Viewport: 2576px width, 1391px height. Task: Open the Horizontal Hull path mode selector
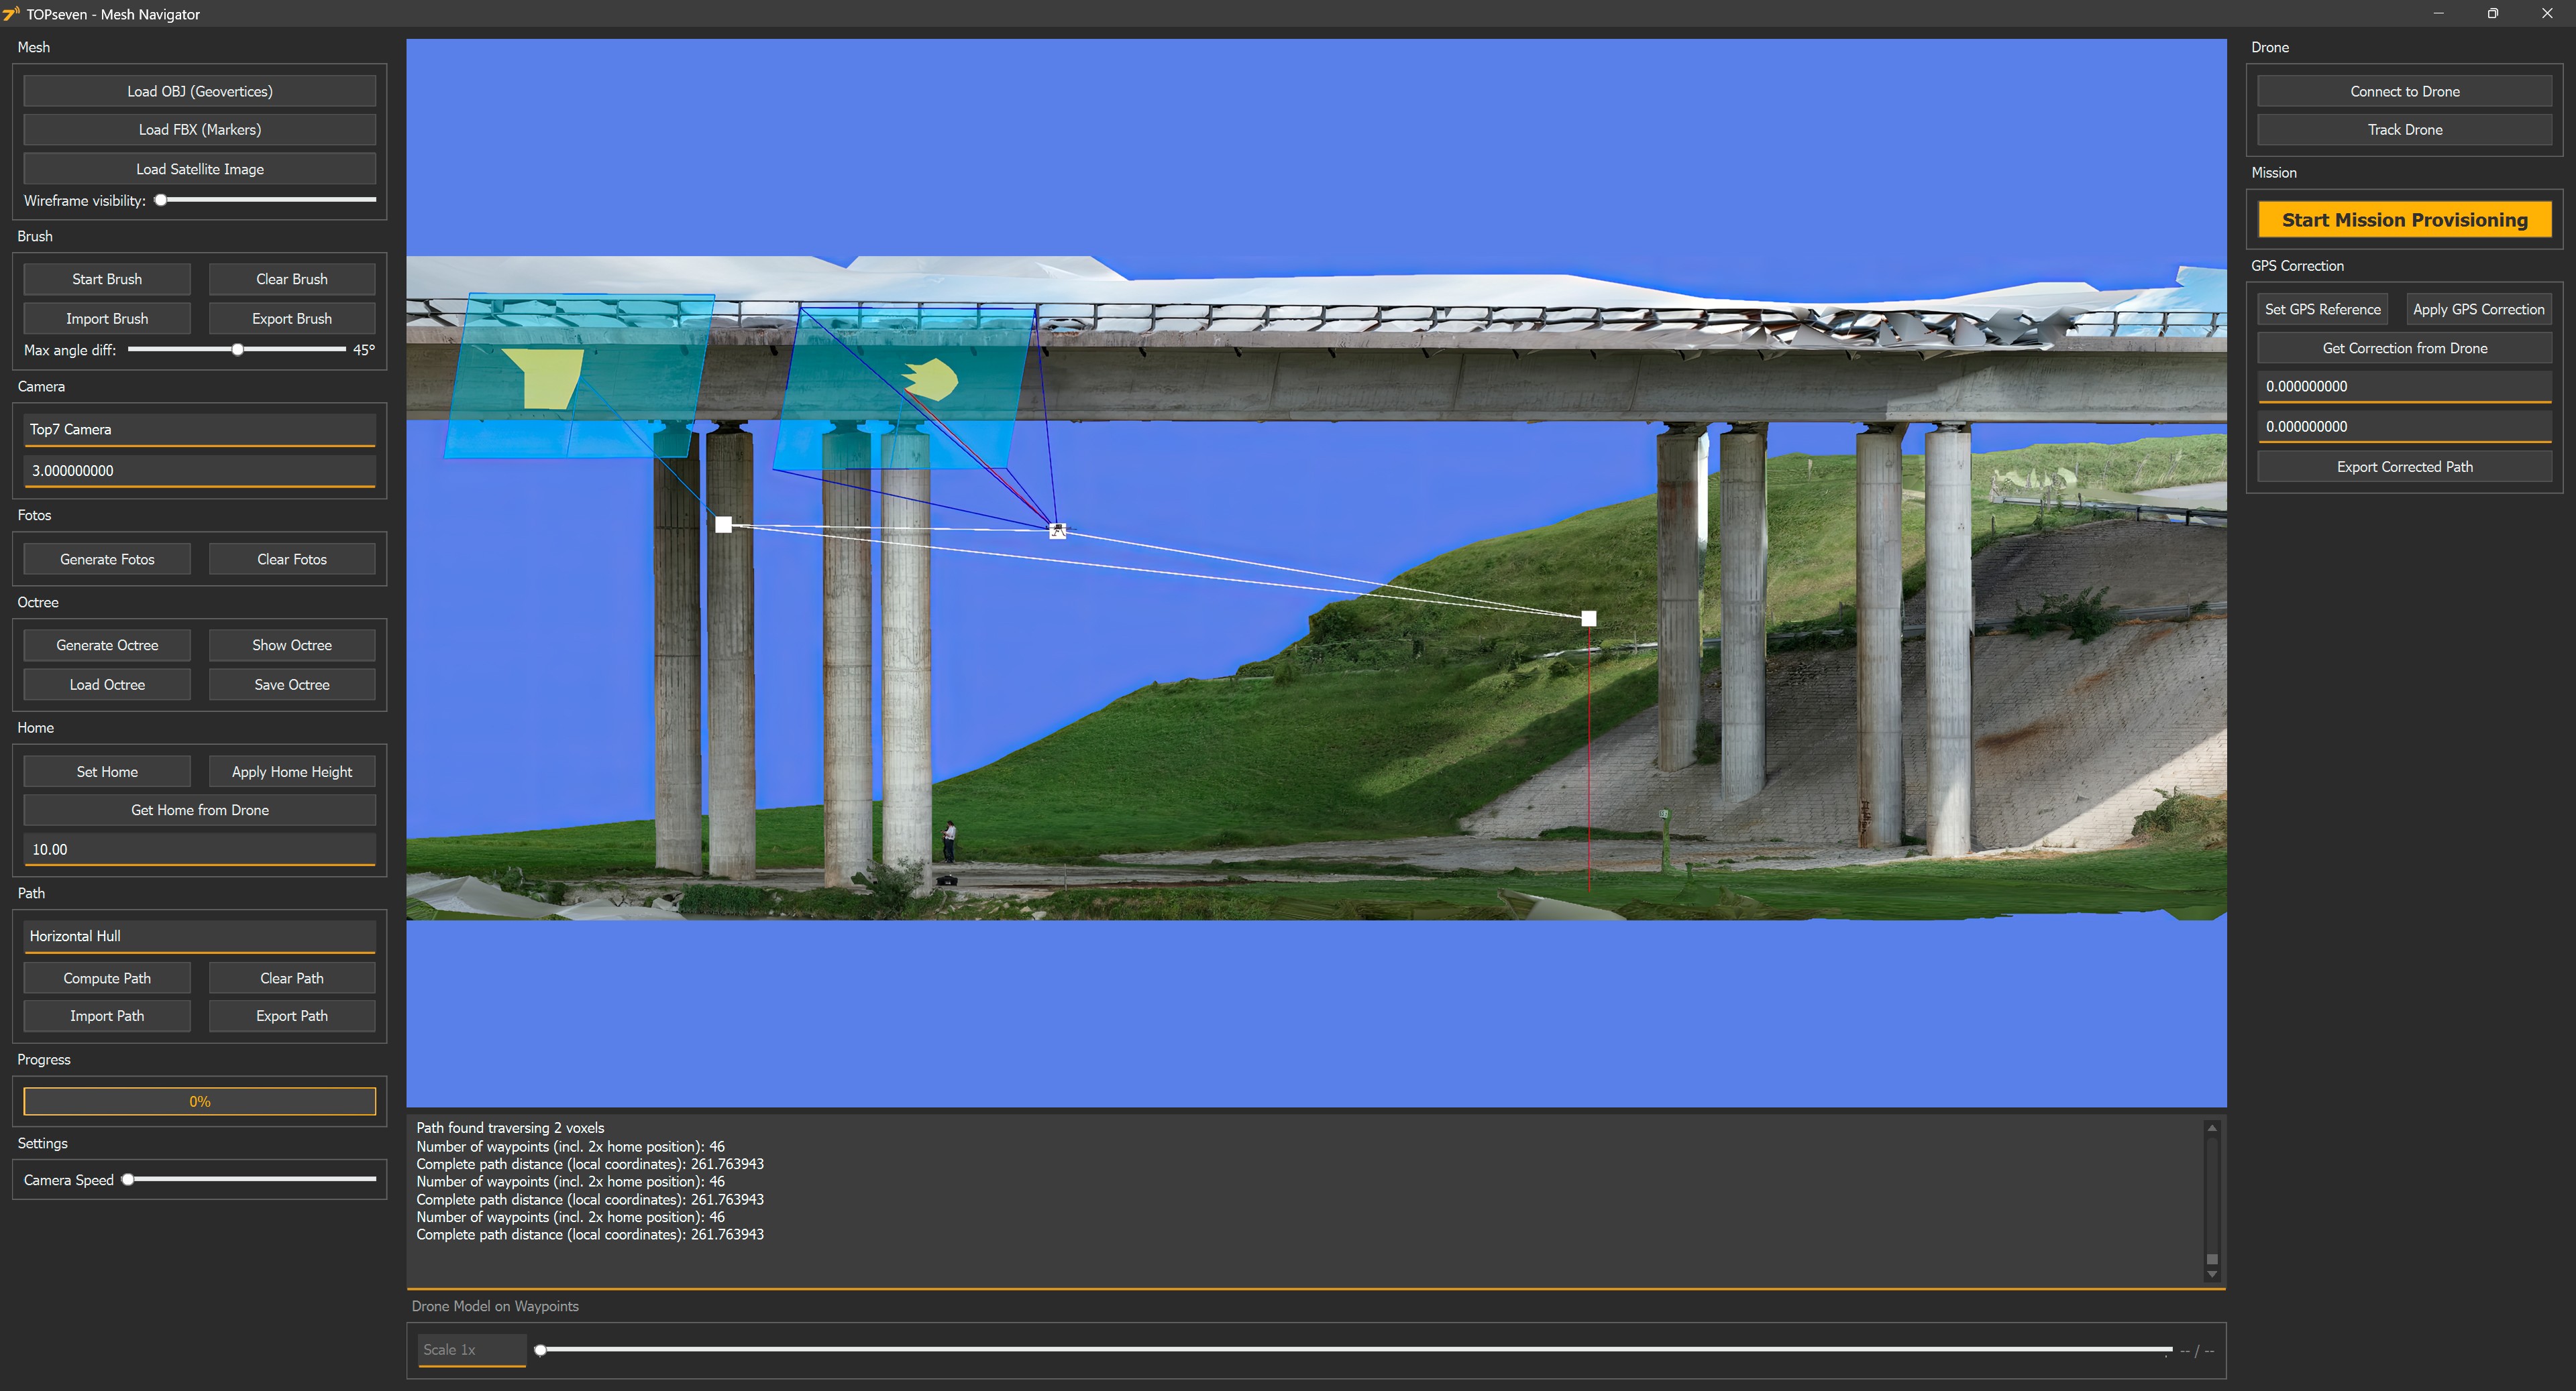[x=199, y=936]
